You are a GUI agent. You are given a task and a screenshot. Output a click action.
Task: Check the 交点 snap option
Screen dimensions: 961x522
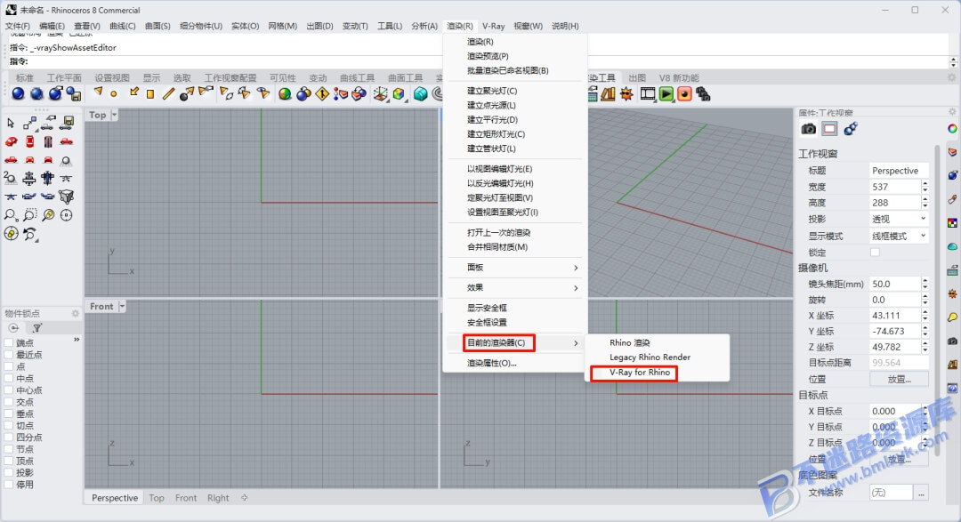[x=9, y=402]
